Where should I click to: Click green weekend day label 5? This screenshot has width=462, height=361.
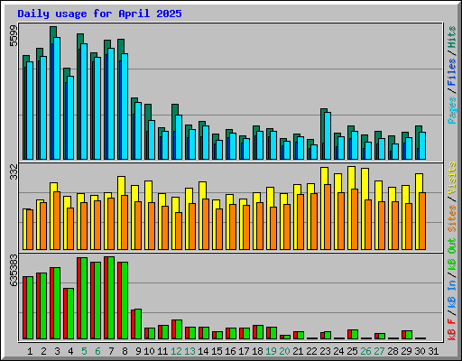(84, 351)
